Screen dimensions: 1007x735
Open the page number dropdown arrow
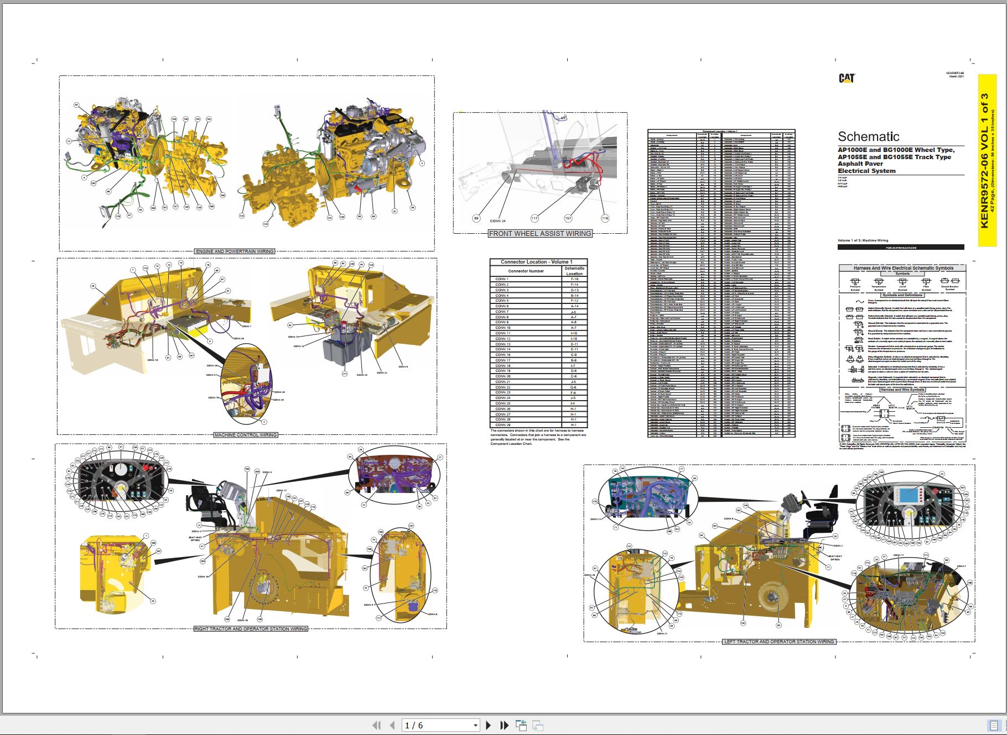click(475, 726)
